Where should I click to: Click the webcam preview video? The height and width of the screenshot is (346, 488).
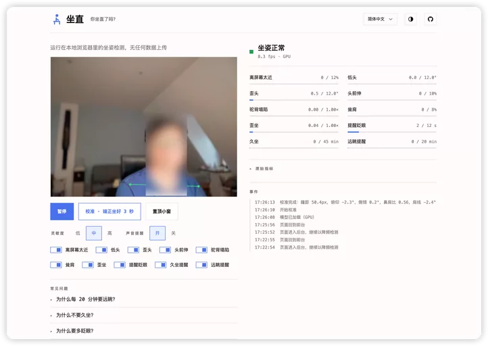(144, 126)
